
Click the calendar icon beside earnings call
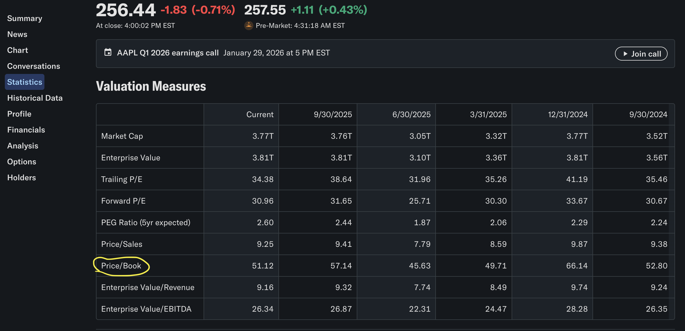pyautogui.click(x=108, y=53)
